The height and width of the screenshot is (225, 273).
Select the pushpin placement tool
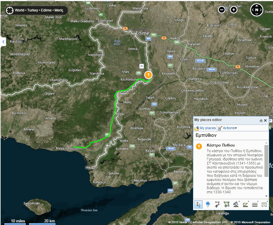208,204
